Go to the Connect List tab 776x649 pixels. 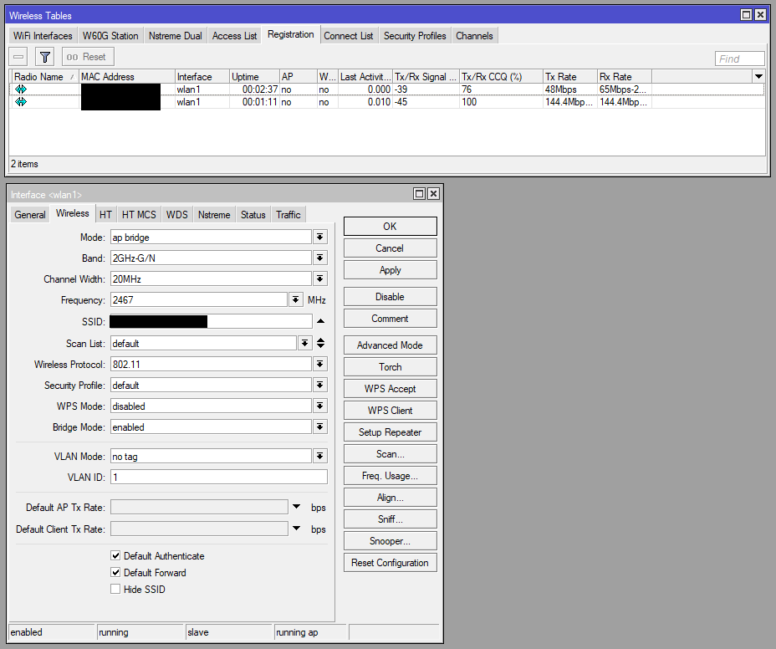tap(349, 36)
